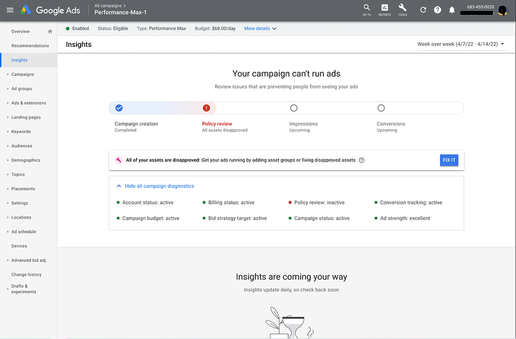Switch to the Insights sidebar tab
This screenshot has width=516, height=339.
[20, 60]
